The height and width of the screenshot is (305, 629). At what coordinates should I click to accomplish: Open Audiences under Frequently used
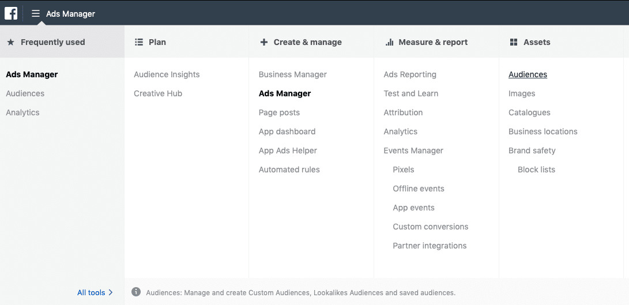tap(25, 93)
